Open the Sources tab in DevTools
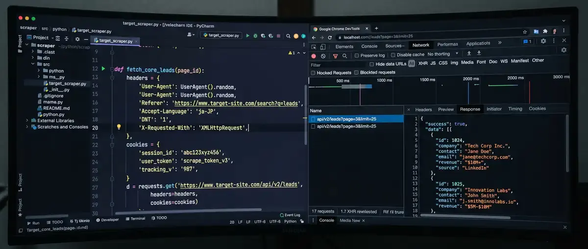 pos(395,46)
